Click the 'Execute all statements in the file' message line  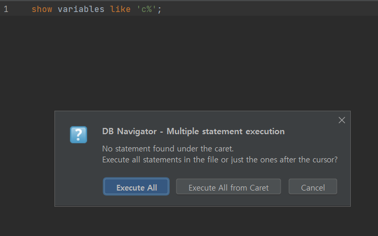click(220, 160)
